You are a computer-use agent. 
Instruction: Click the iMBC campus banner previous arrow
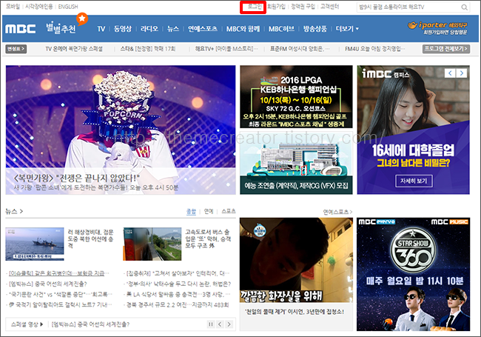(450, 73)
